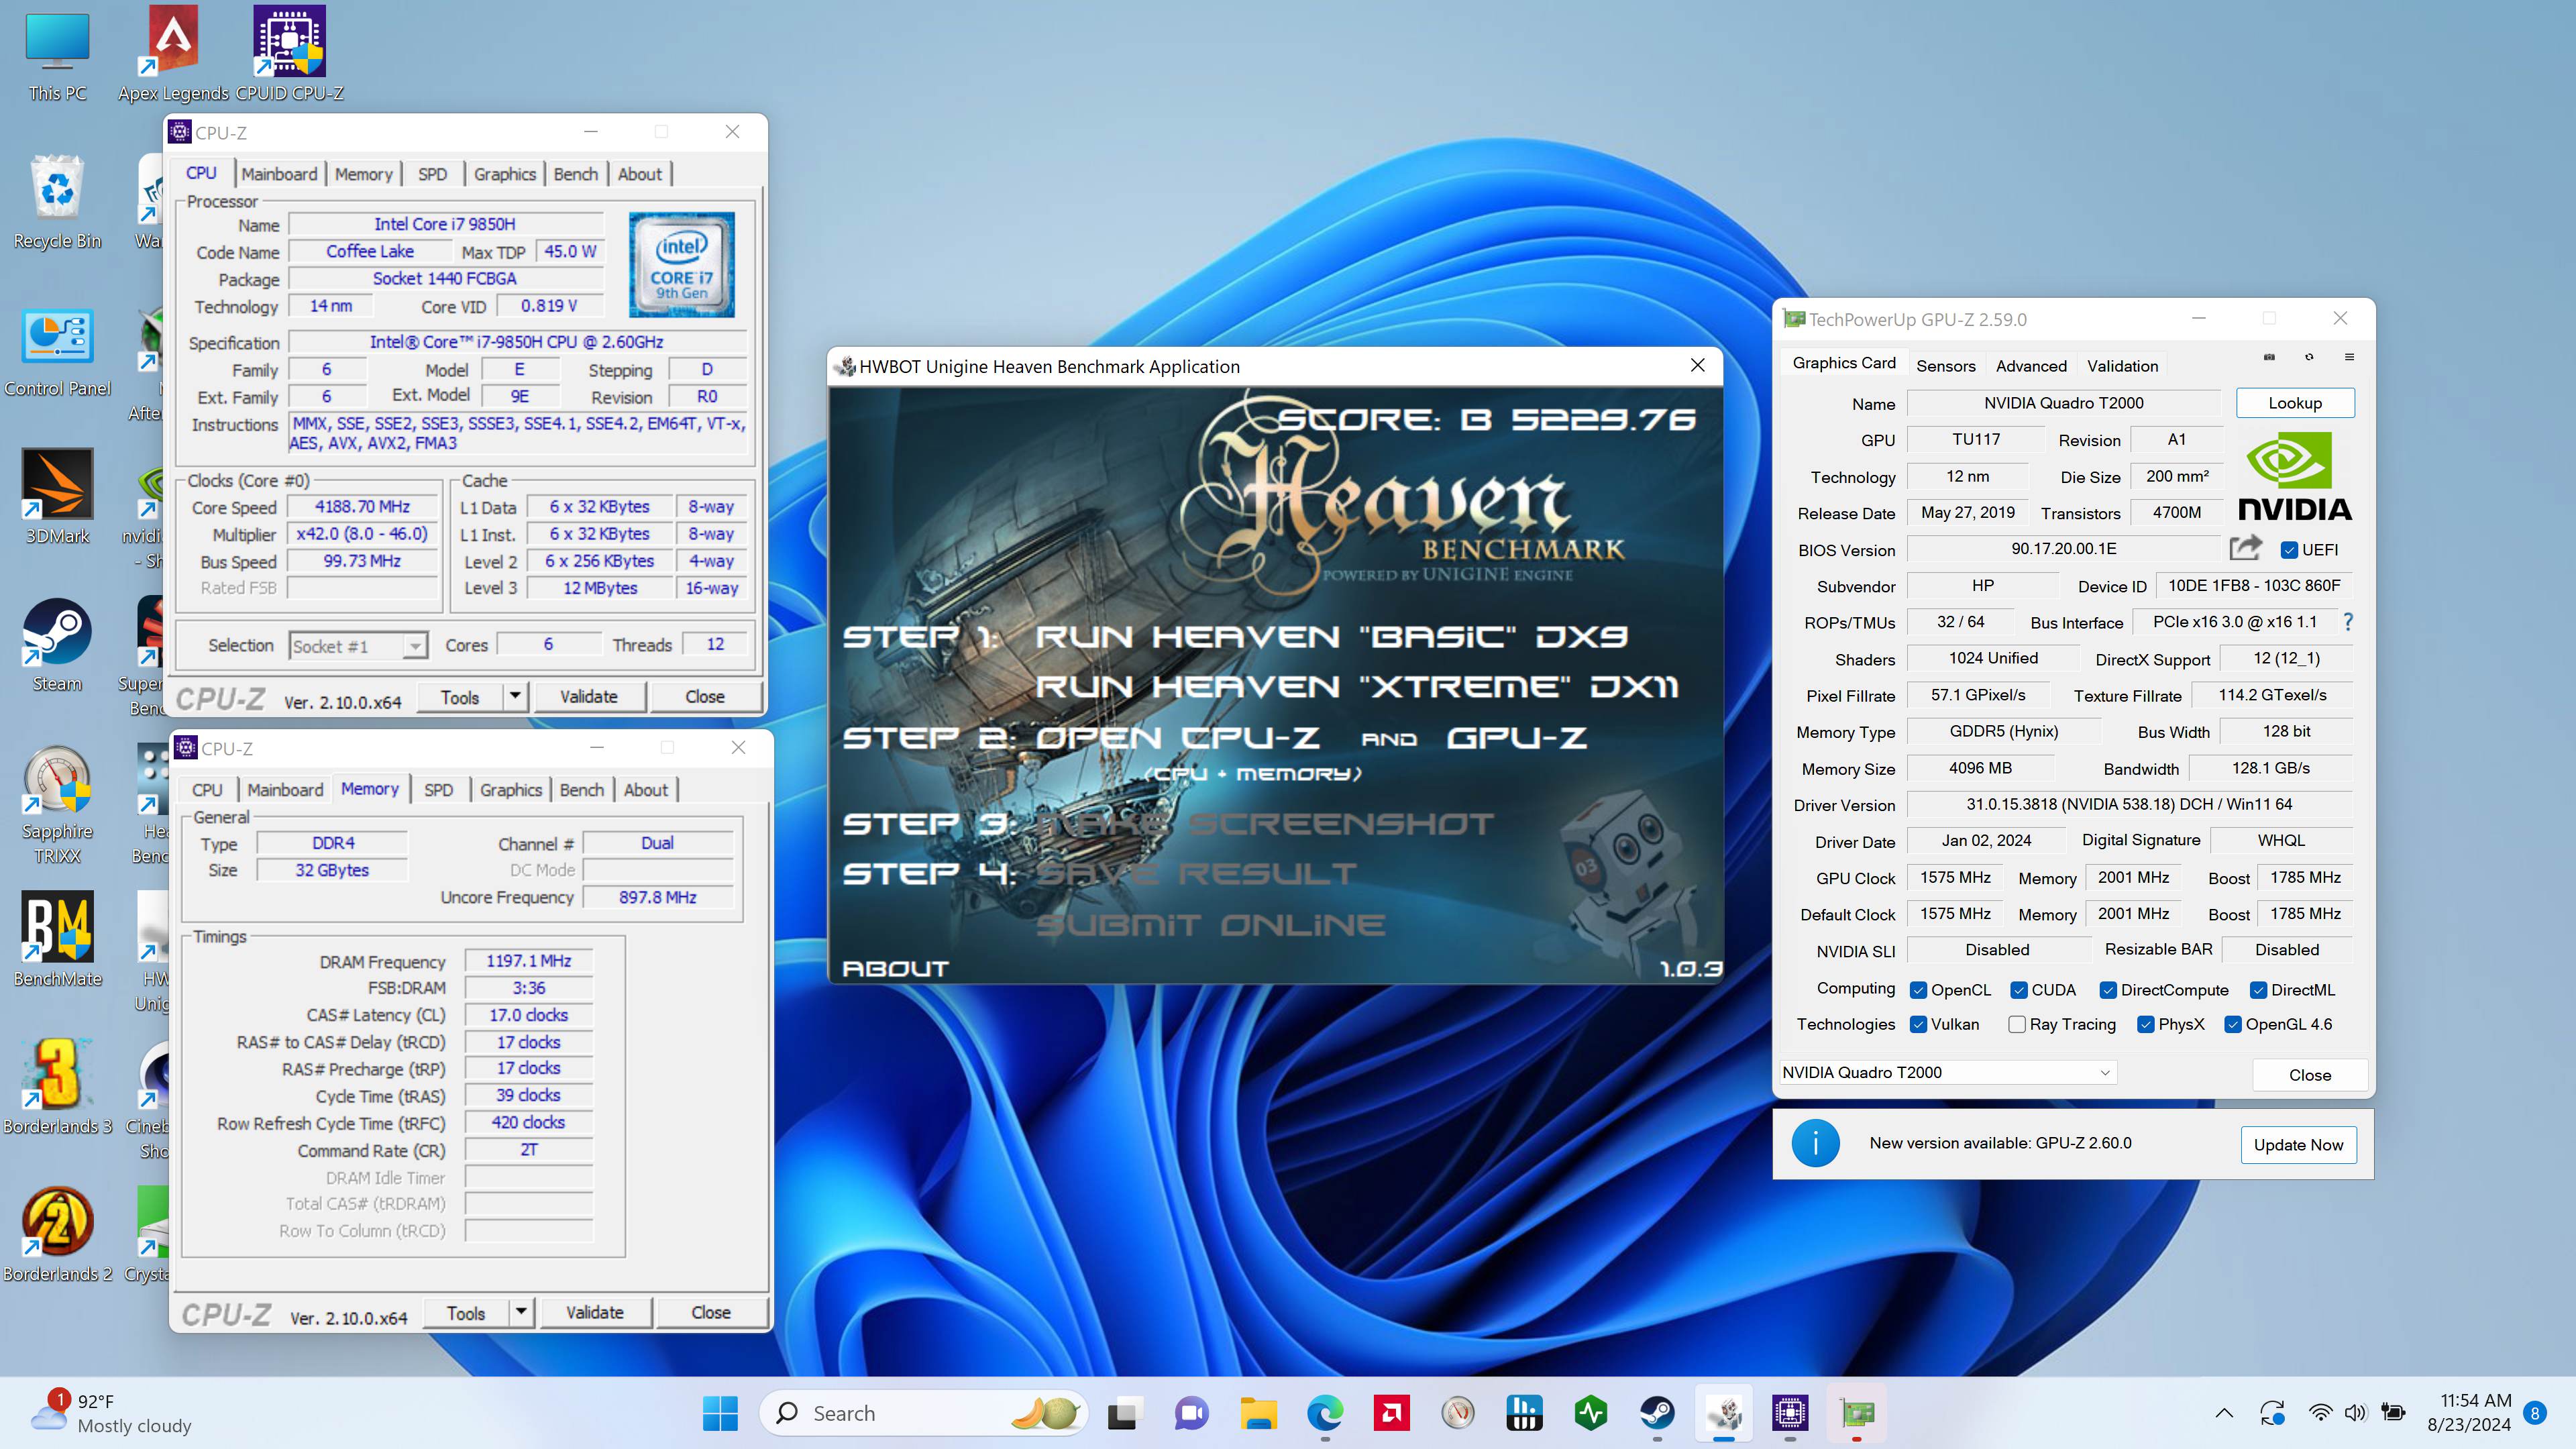Show hidden system tray icons chevron

[x=2224, y=1413]
